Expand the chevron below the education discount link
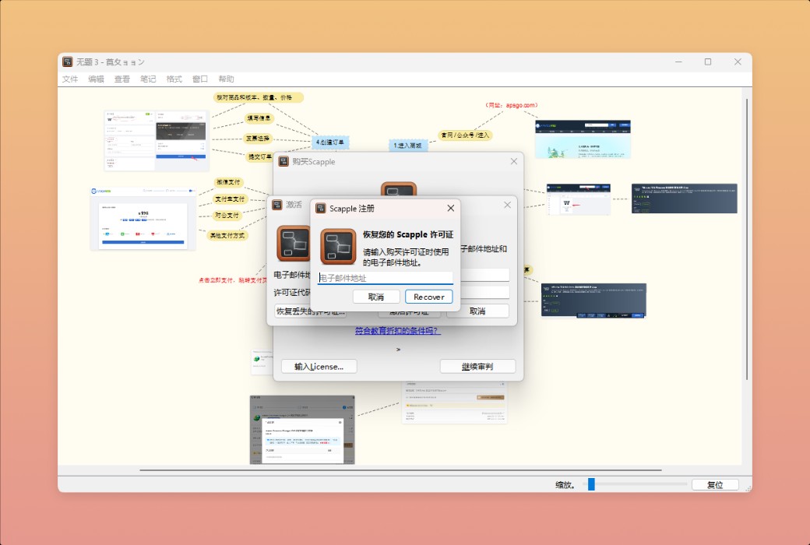The height and width of the screenshot is (545, 810). [398, 349]
